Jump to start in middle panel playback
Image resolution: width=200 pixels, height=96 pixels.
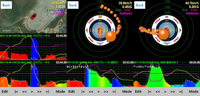pyautogui.click(x=83, y=91)
